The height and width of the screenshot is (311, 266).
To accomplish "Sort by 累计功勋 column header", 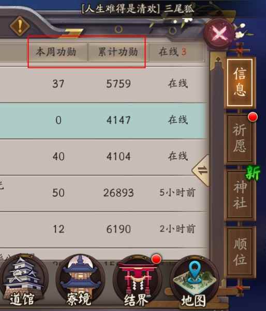I will coord(118,52).
